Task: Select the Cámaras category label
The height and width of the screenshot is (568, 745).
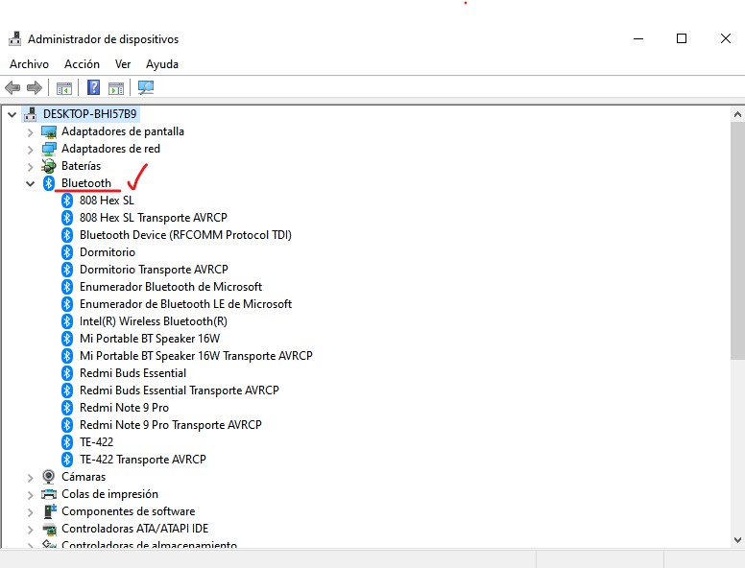Action: click(x=84, y=477)
